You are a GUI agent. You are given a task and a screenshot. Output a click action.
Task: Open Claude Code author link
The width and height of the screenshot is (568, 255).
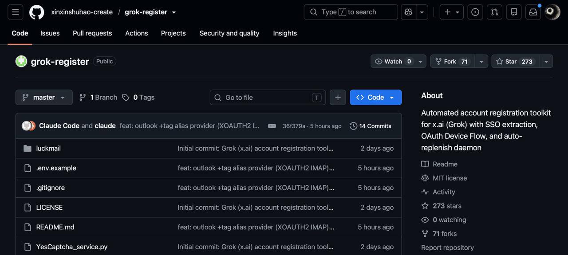[x=59, y=126]
